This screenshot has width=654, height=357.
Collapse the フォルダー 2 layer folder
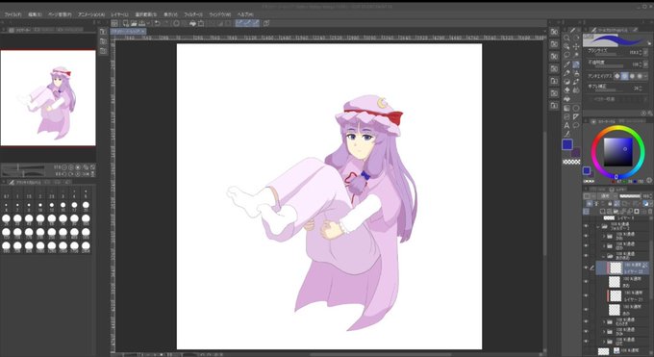[598, 227]
